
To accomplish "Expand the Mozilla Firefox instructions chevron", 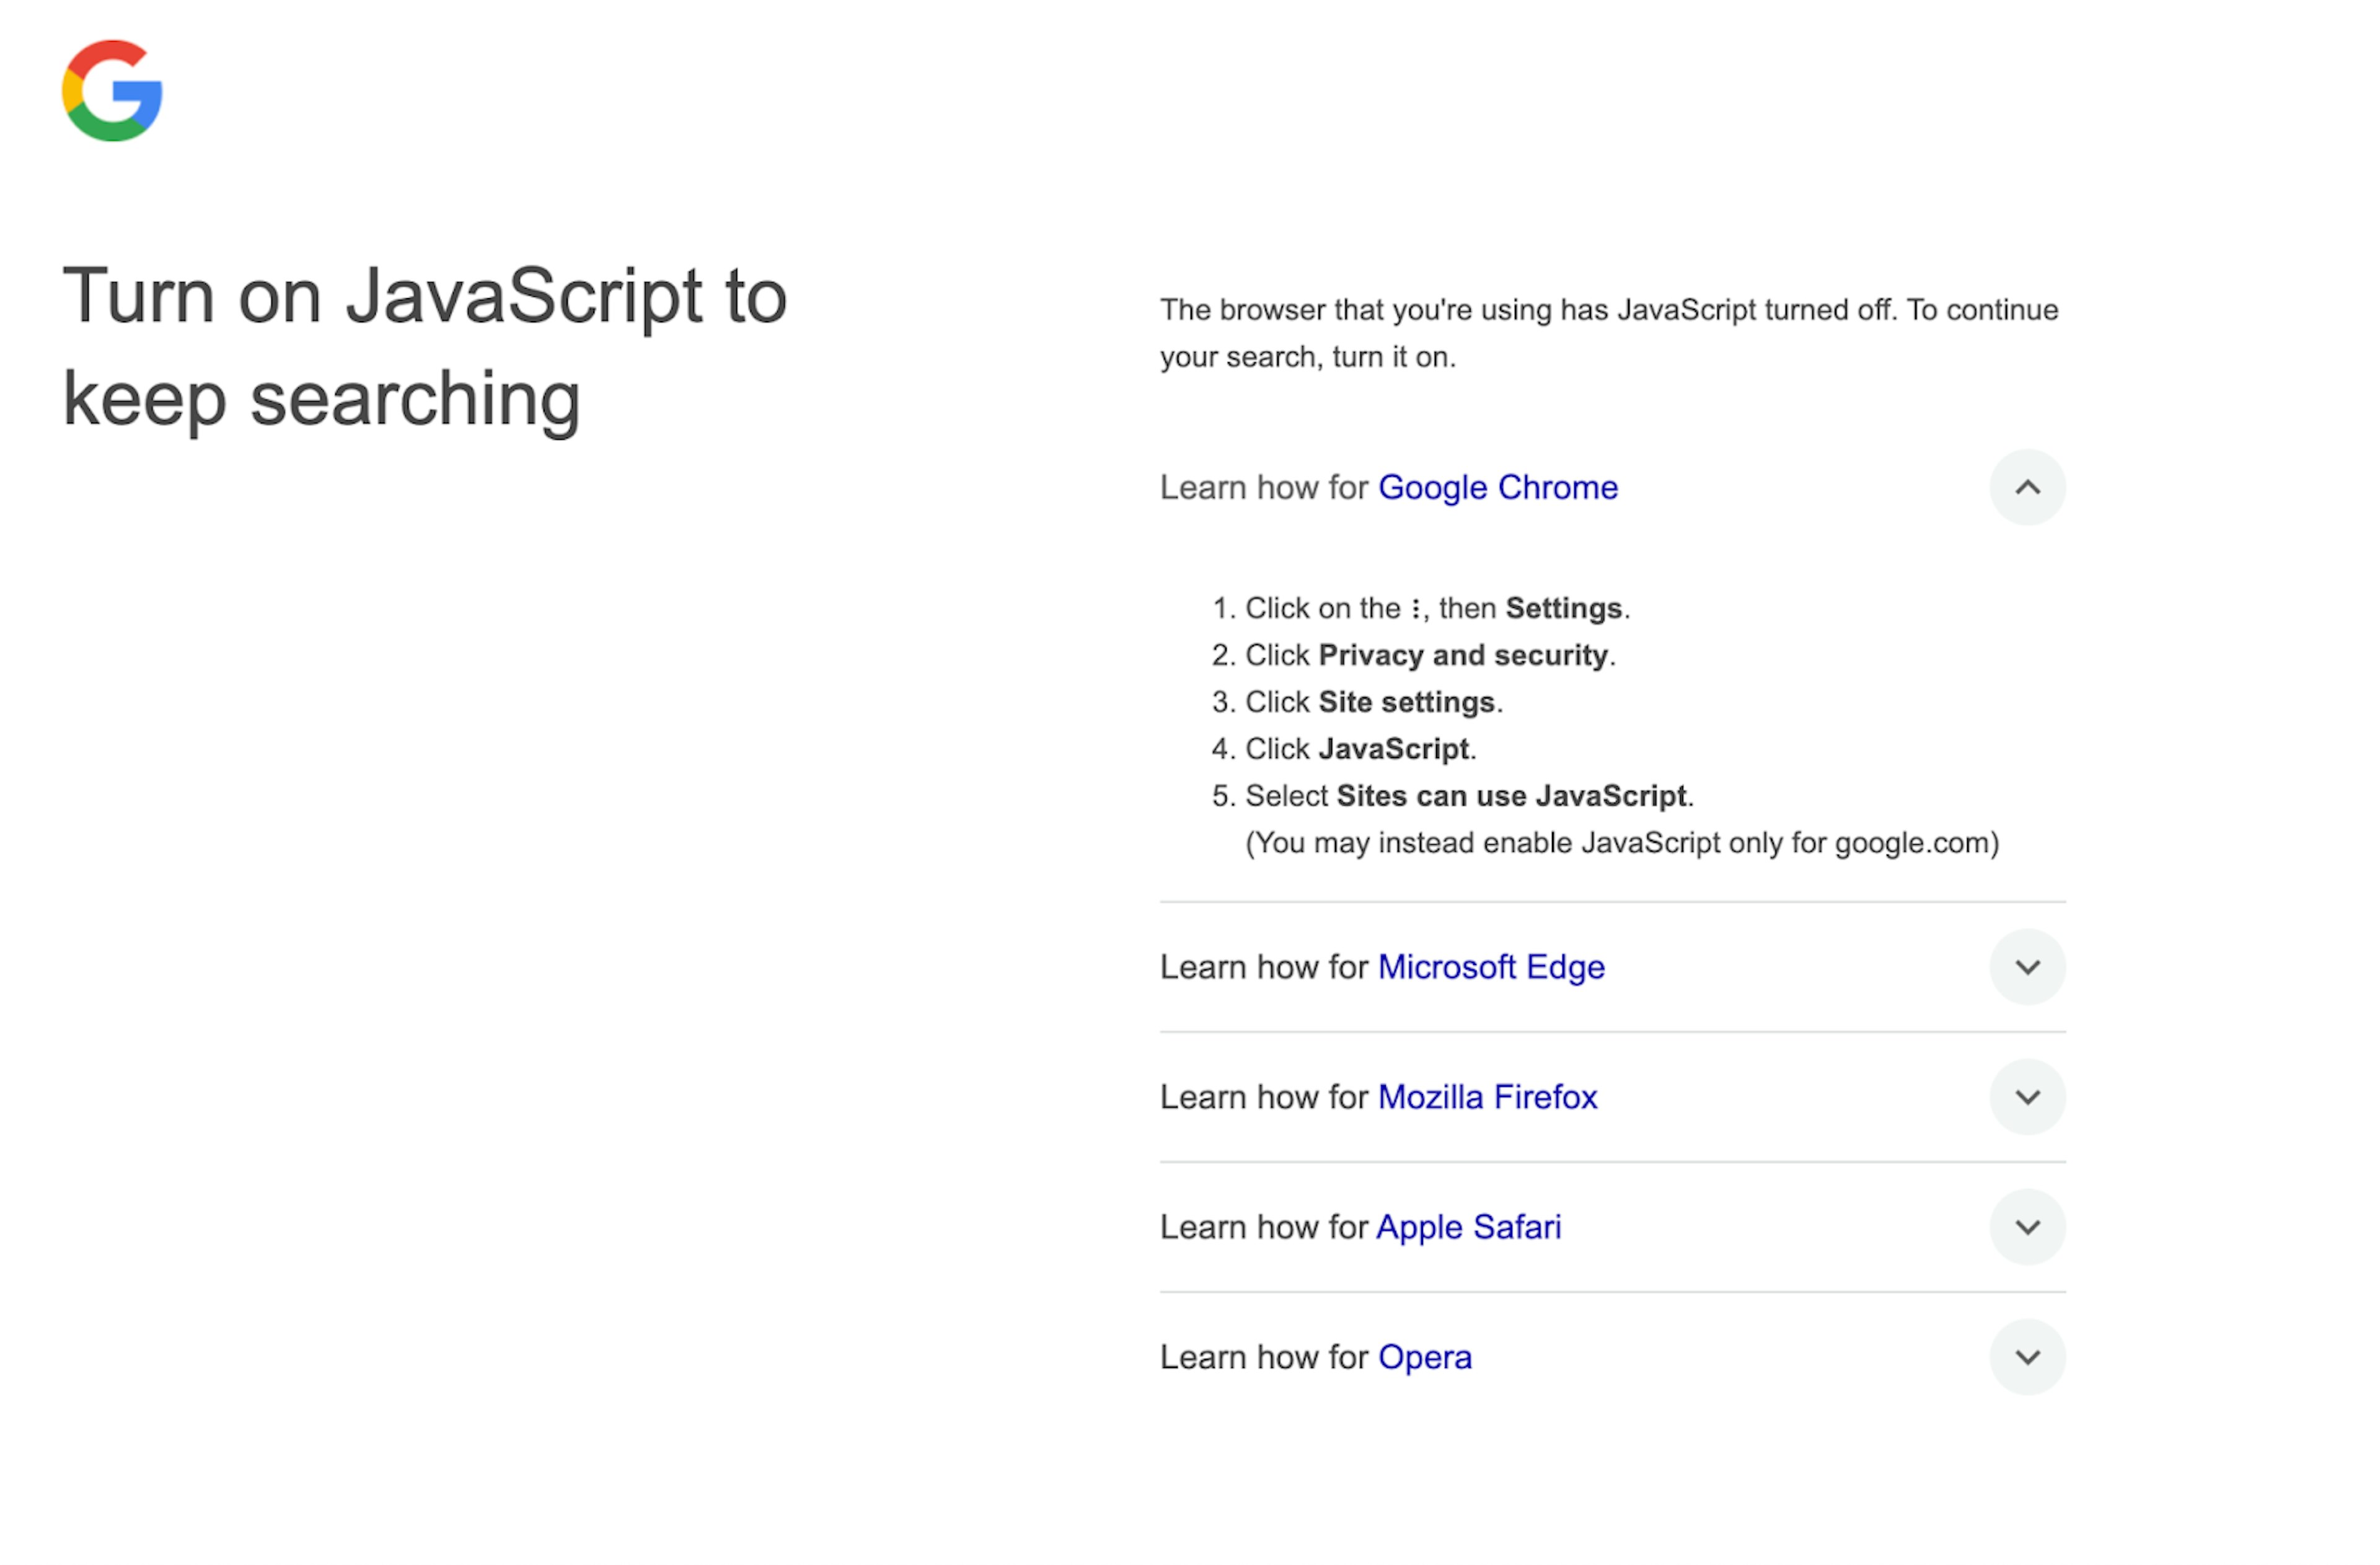I will click(x=2027, y=1097).
